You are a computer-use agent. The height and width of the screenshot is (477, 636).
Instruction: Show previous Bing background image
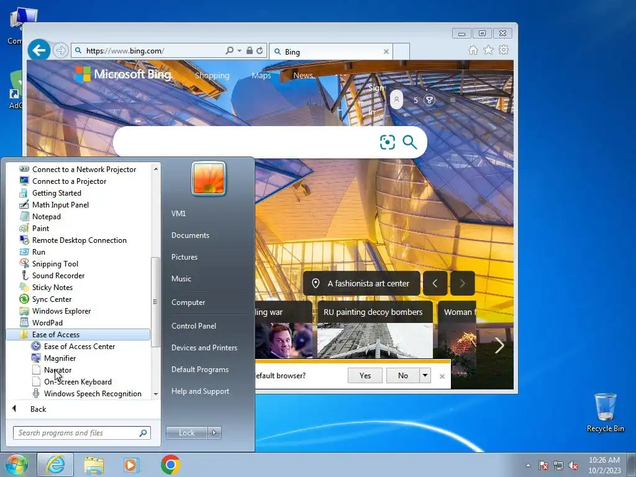pos(435,283)
